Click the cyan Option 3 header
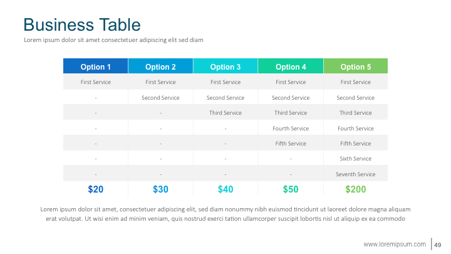The height and width of the screenshot is (254, 451). click(x=225, y=67)
